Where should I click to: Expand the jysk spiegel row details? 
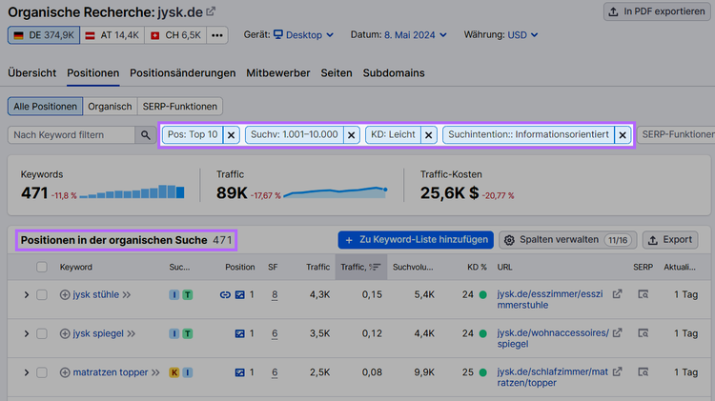27,334
